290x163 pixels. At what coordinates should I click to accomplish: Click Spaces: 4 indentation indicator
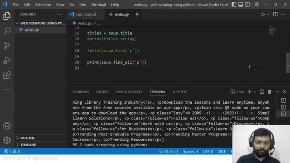[191, 152]
